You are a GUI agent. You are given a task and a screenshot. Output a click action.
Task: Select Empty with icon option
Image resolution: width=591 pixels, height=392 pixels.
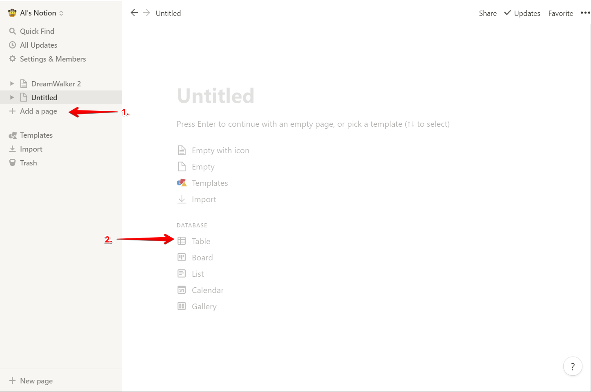pos(220,150)
